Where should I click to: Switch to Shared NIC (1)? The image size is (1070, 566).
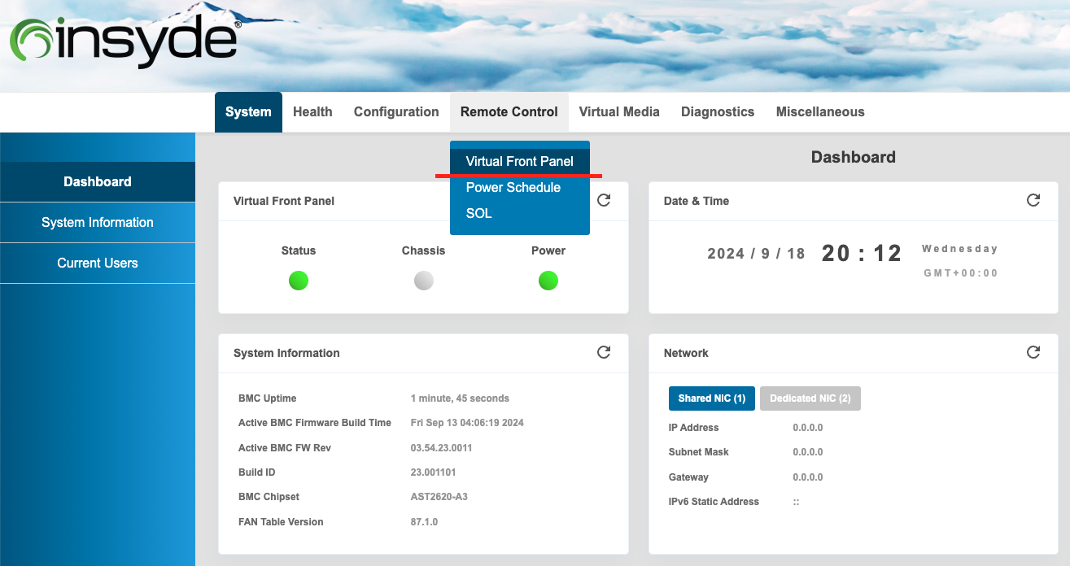point(711,398)
